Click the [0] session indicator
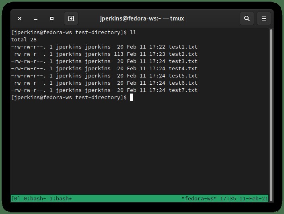 16,199
